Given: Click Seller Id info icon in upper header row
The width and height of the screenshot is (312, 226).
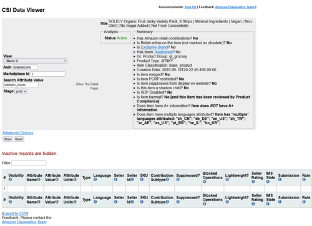Looking at the screenshot, I should [132, 180].
